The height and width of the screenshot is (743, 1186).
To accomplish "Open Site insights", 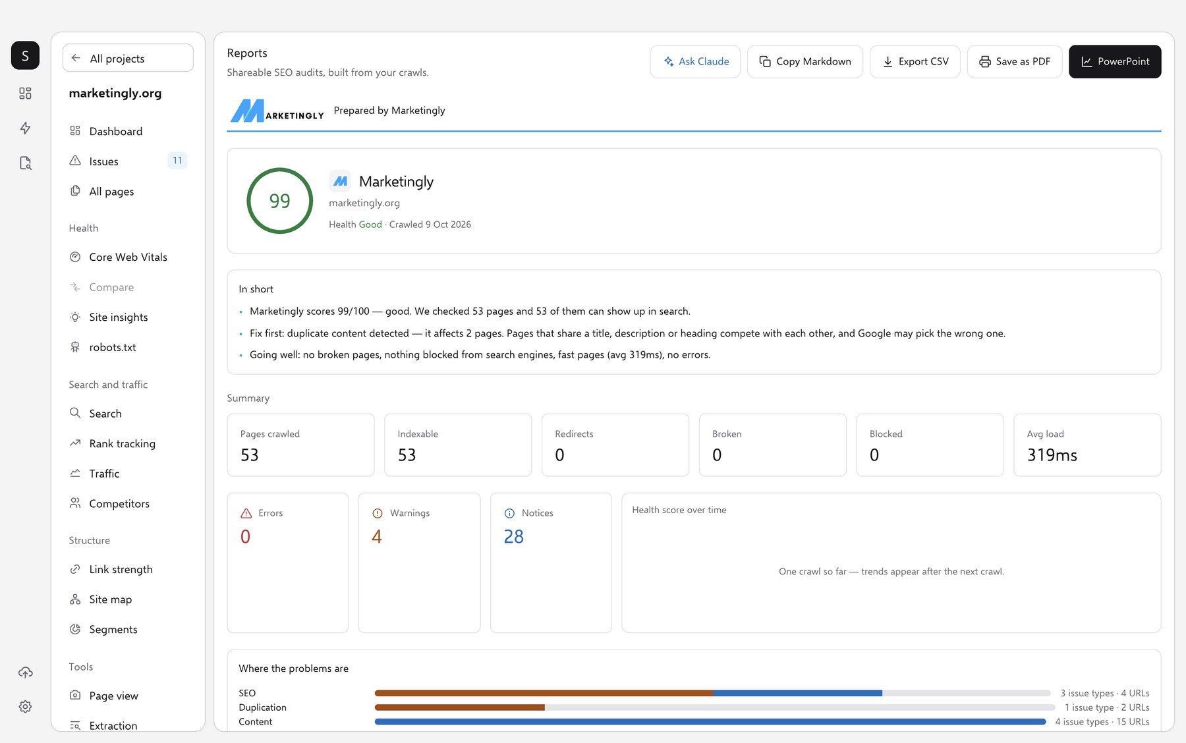I will click(x=128, y=317).
